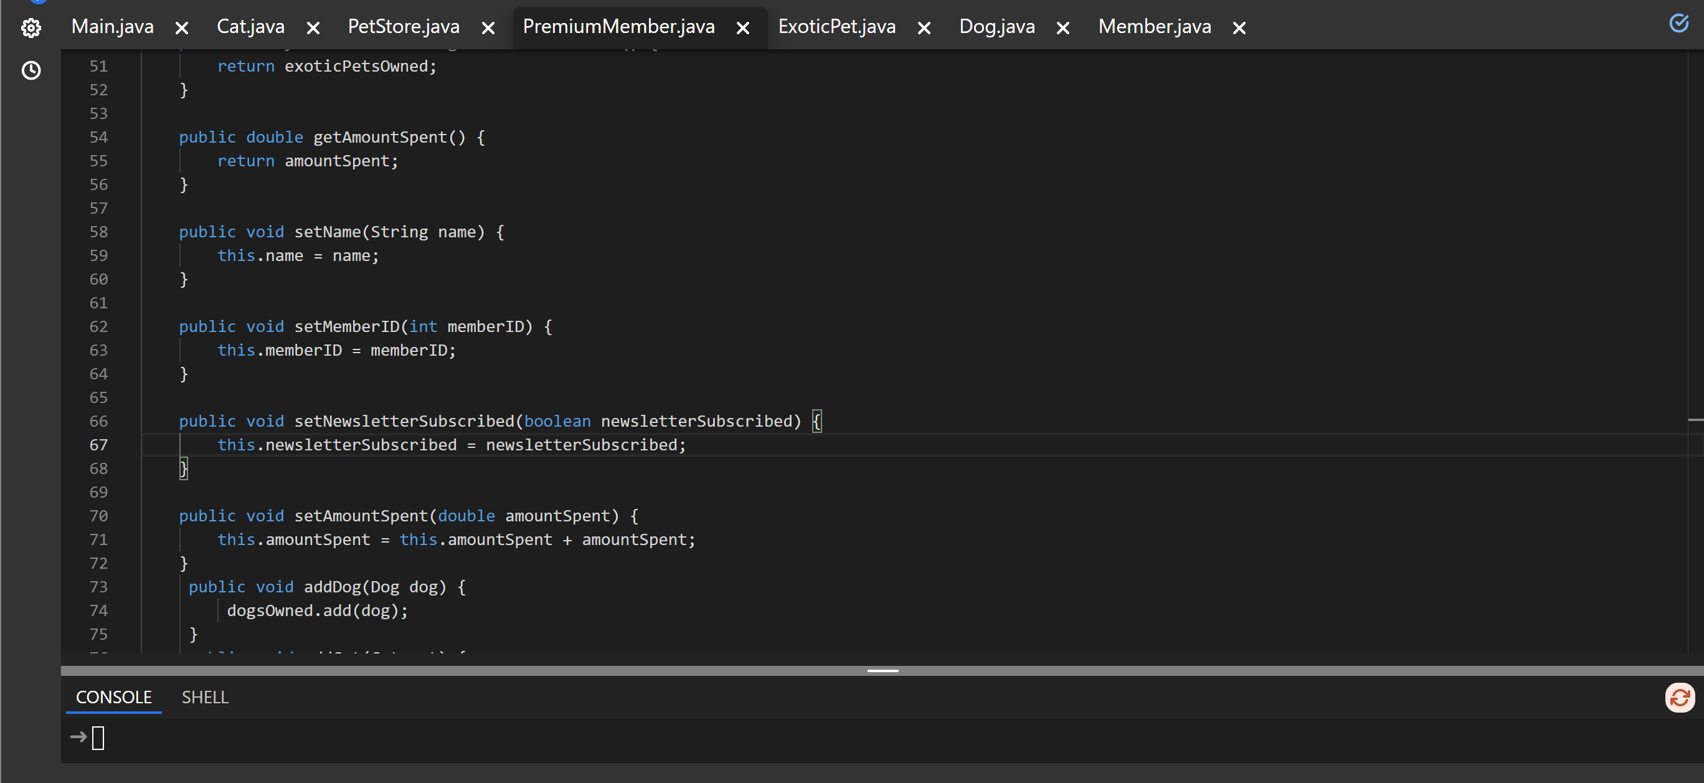The image size is (1704, 783).
Task: Open the PetStore.java tab
Action: 404,27
